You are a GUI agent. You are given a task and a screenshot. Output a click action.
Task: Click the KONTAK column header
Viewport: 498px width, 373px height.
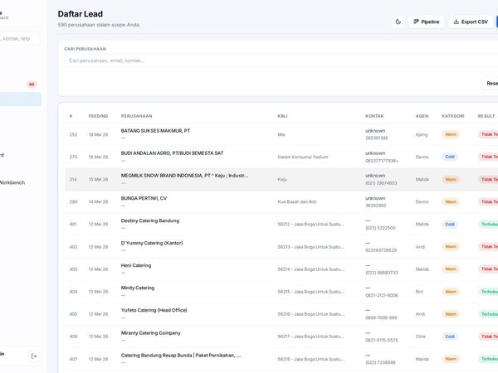coord(374,116)
